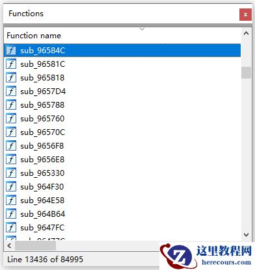
Task: Click function icon beside sub_96581C
Action: click(11, 64)
